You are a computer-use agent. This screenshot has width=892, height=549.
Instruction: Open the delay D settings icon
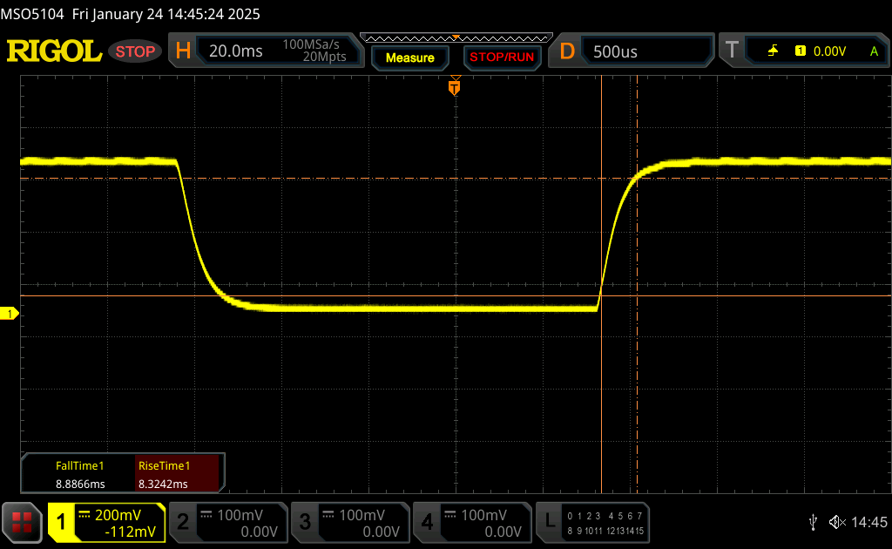pyautogui.click(x=567, y=51)
